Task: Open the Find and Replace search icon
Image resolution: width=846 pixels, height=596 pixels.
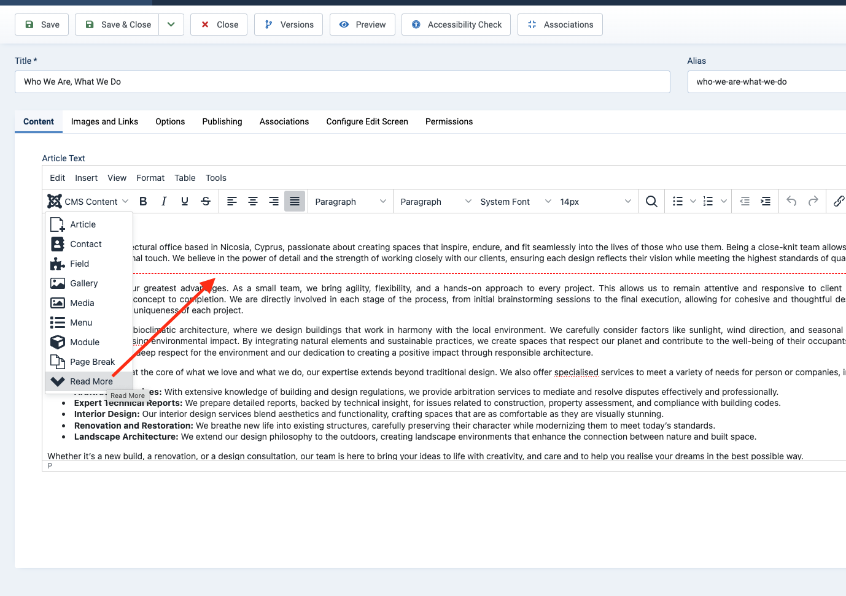Action: [x=652, y=201]
